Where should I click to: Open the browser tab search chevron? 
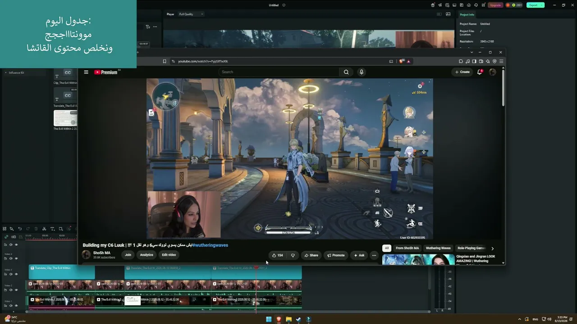point(472,52)
